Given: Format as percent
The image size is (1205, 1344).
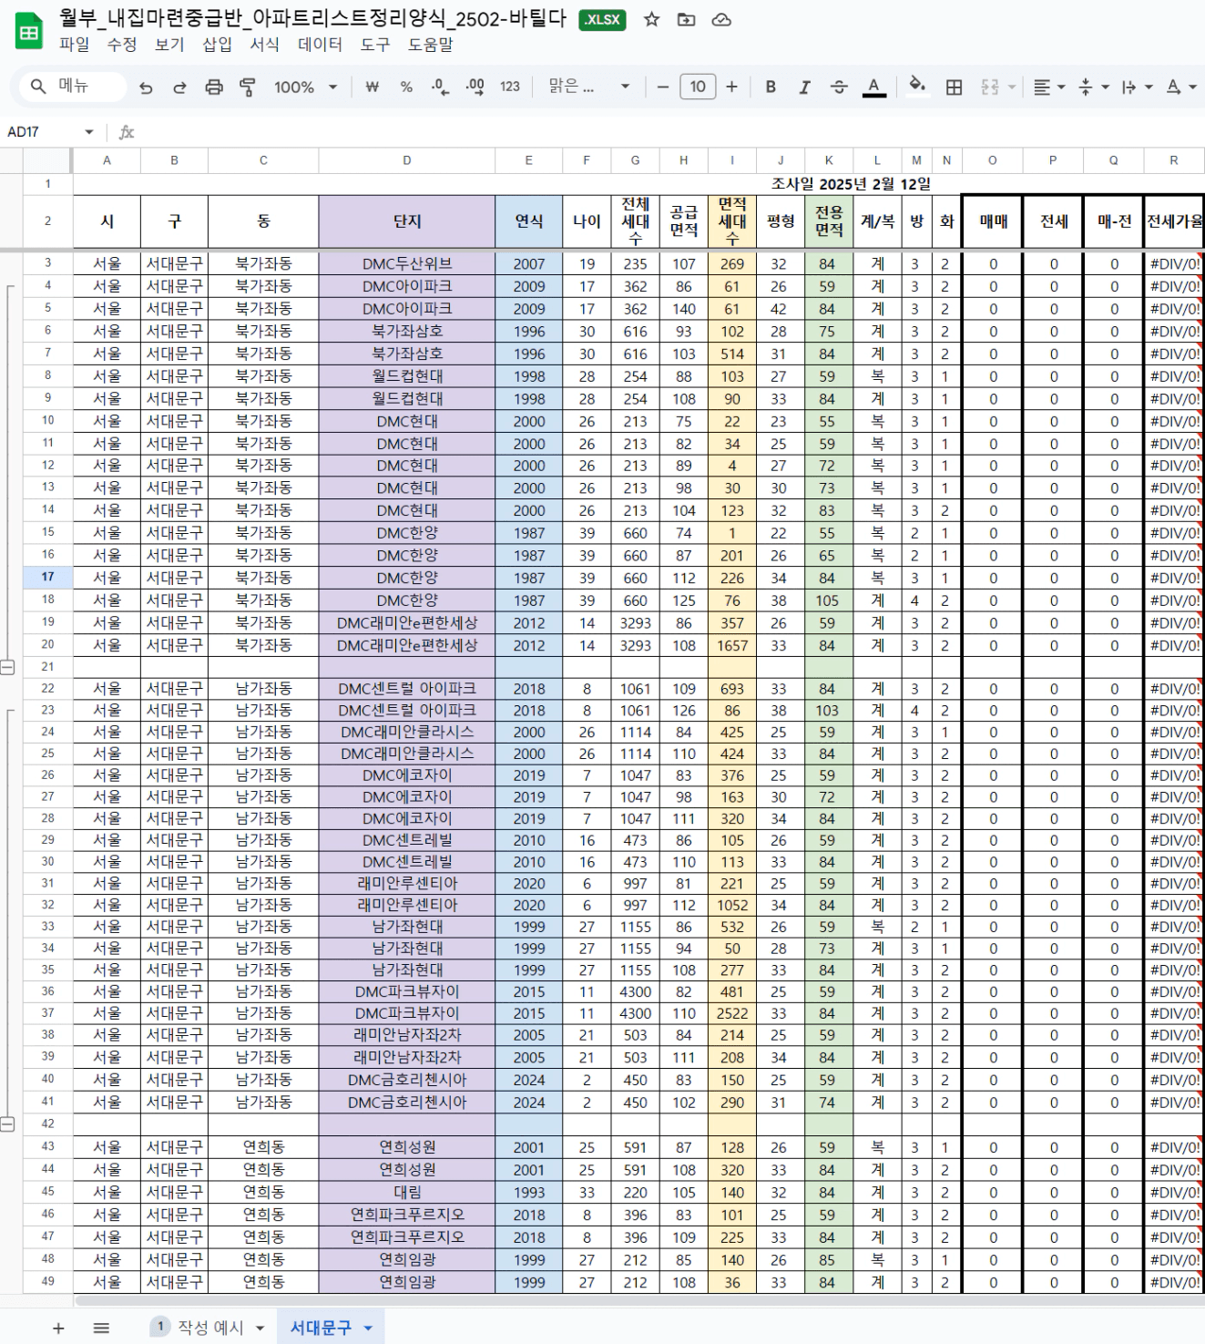Looking at the screenshot, I should [x=406, y=87].
